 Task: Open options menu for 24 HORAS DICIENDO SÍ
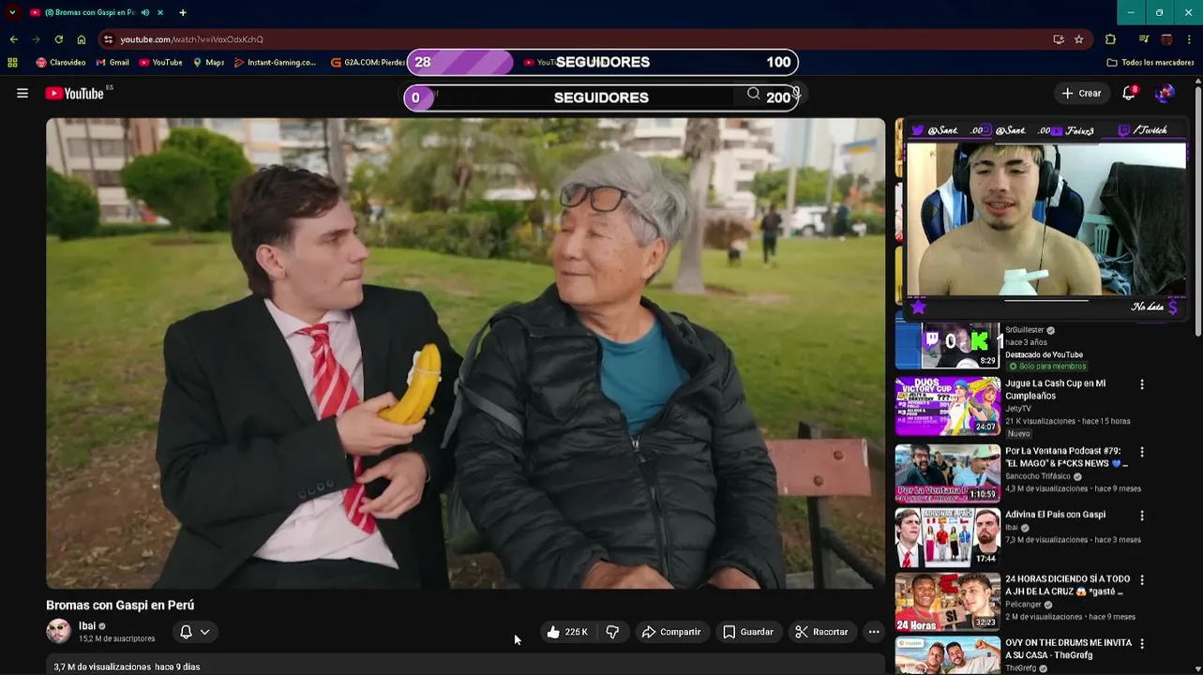[1141, 579]
